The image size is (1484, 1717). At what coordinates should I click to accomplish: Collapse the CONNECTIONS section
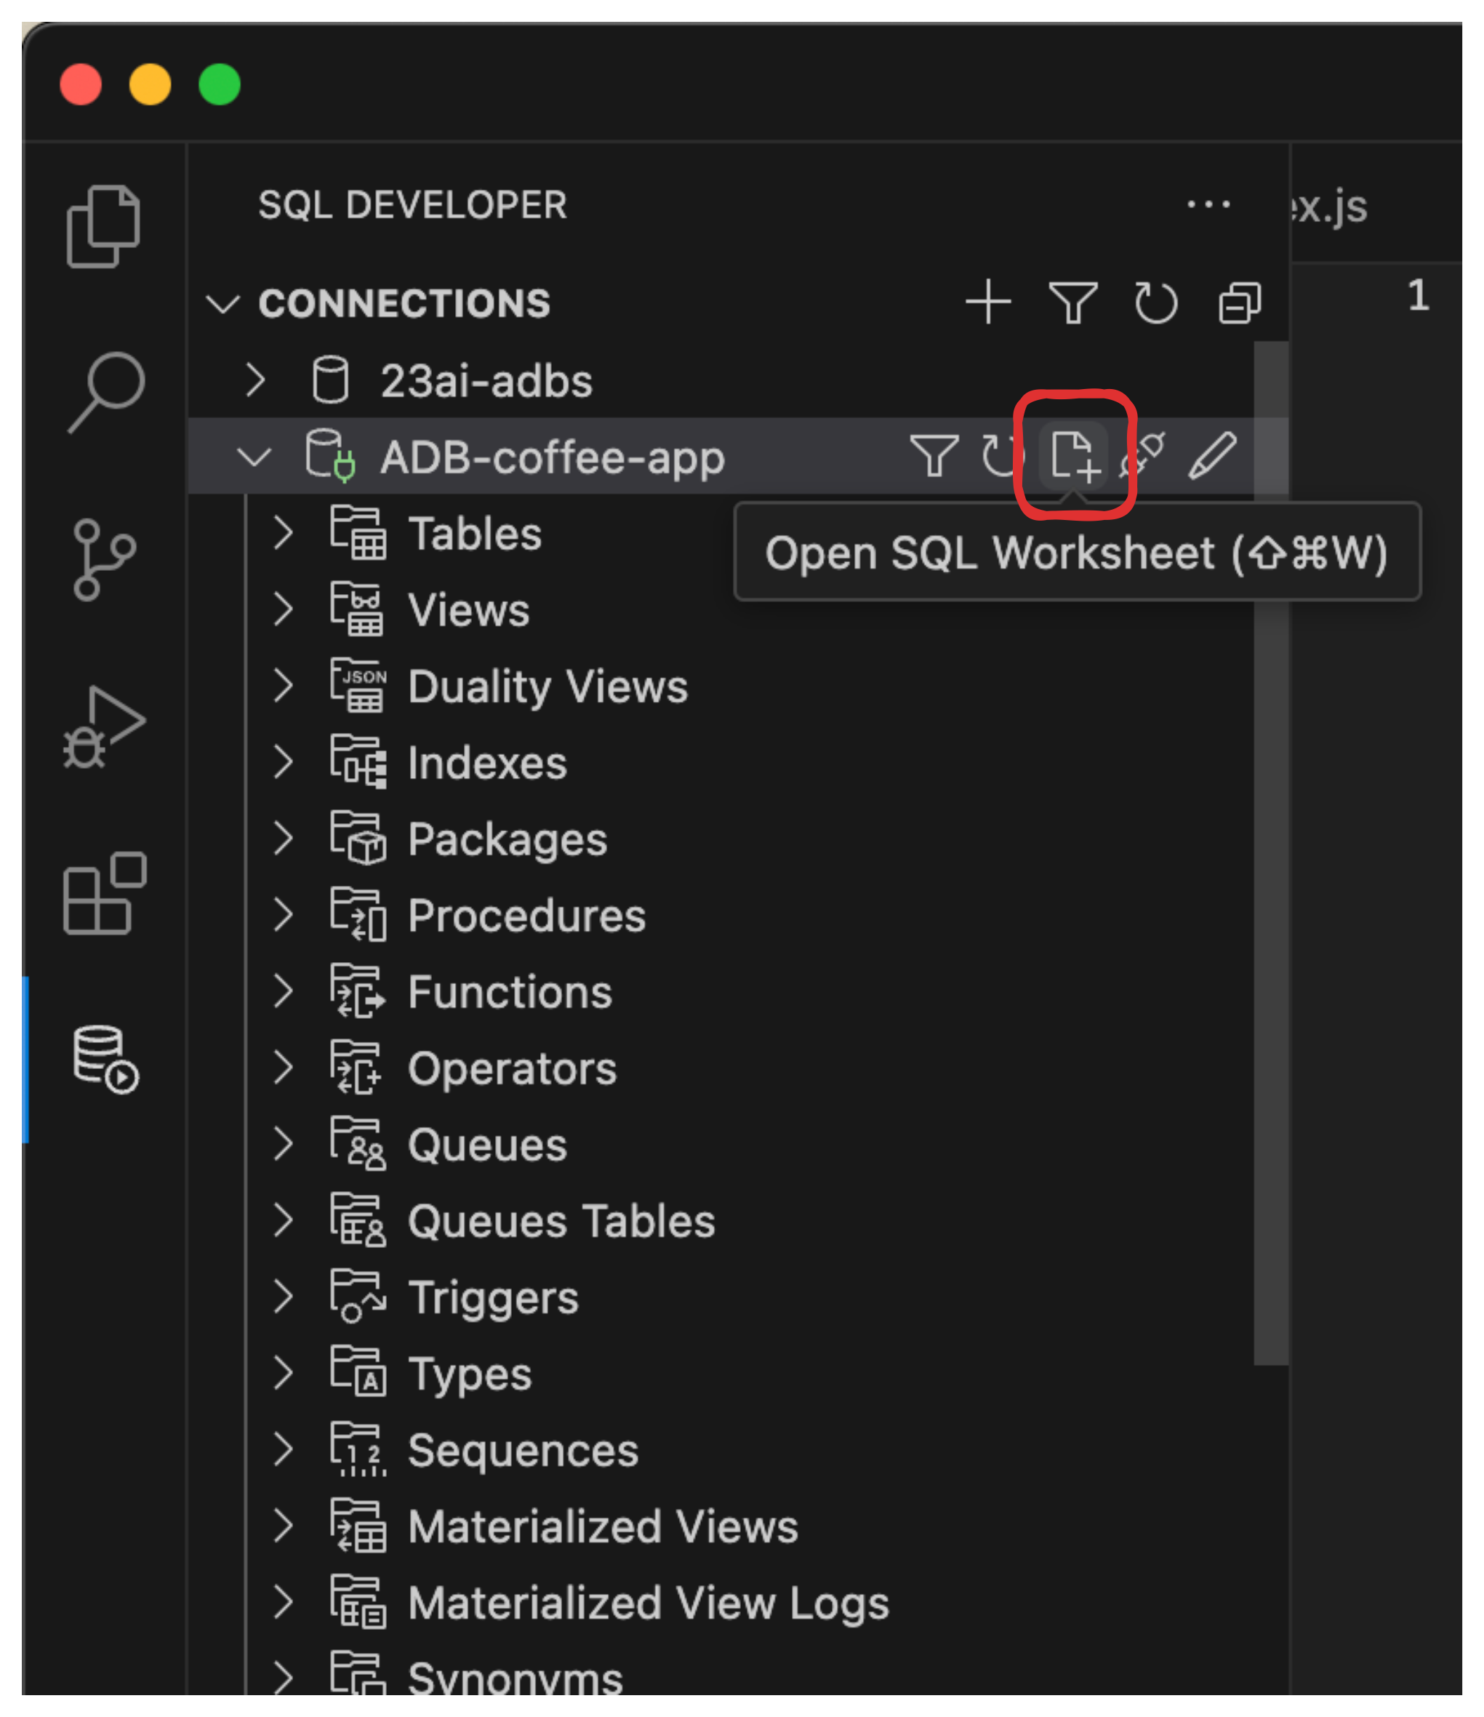click(x=222, y=303)
